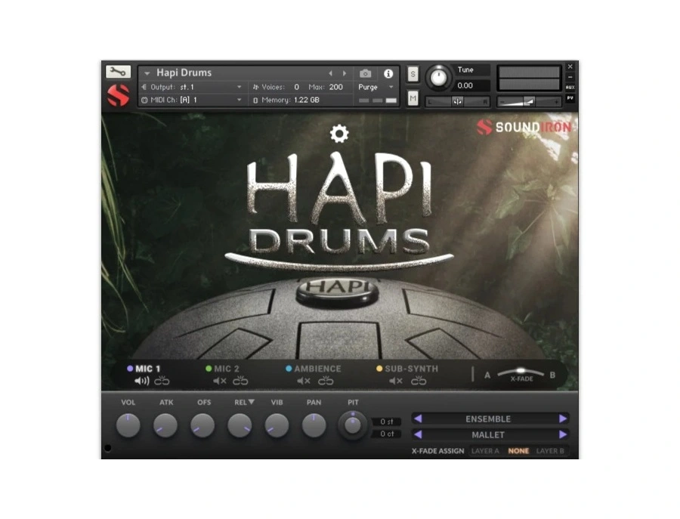Click the pan slider under Tune knob
Screen dimensions: 680x519
click(457, 101)
